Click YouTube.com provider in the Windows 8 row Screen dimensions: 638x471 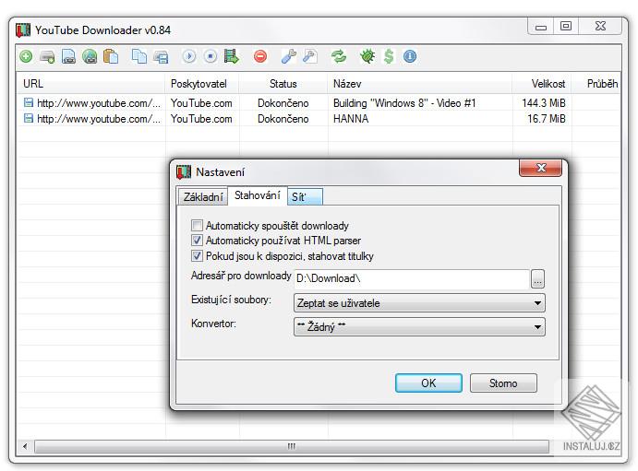[x=201, y=102]
